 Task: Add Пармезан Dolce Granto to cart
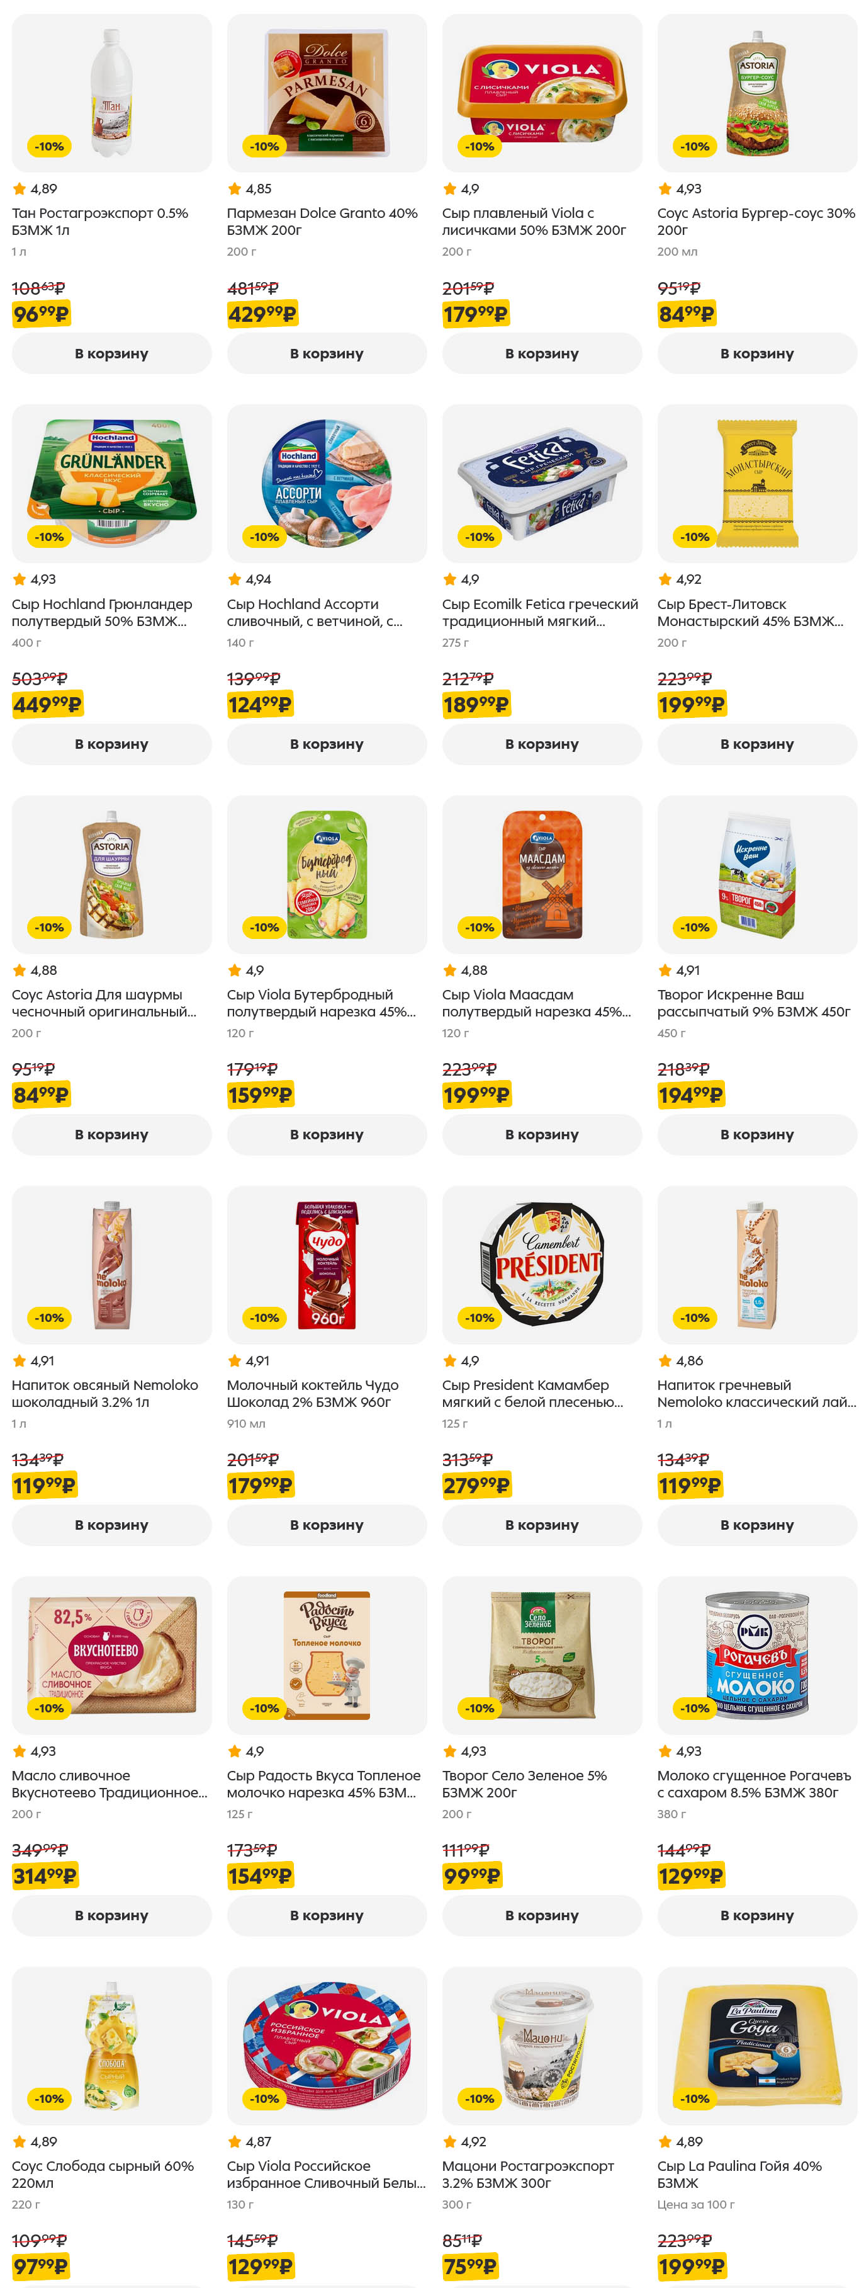(x=327, y=353)
